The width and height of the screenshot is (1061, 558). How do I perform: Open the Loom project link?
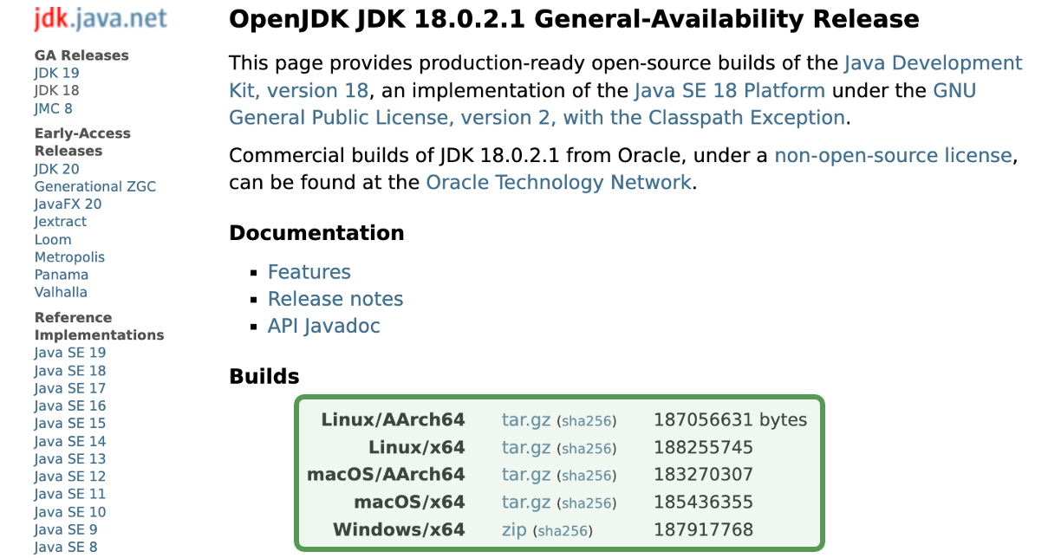(x=53, y=240)
